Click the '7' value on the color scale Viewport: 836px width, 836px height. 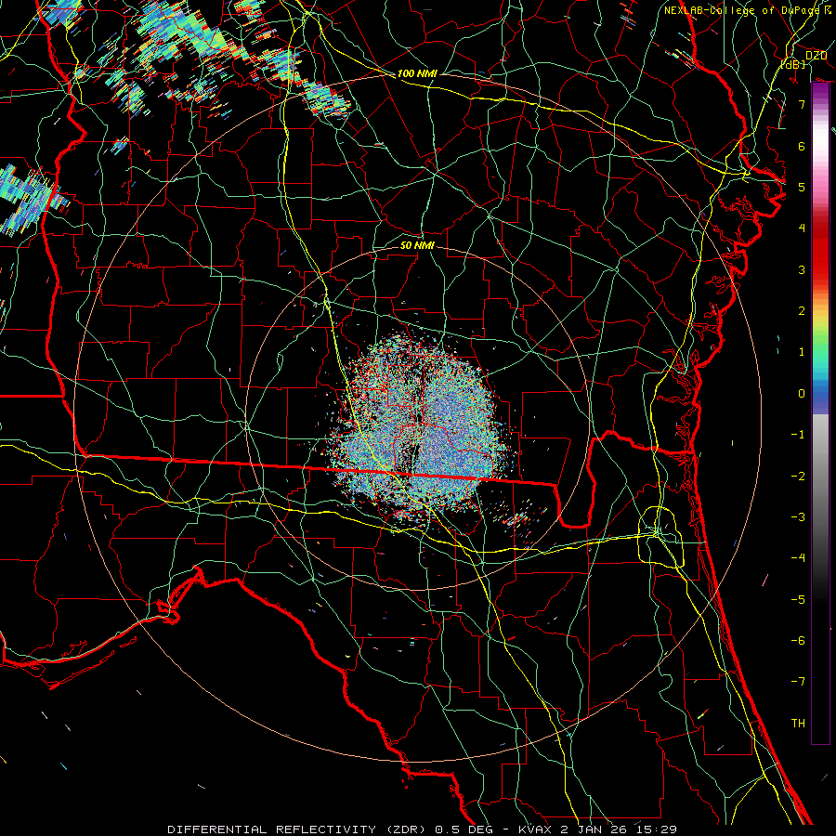pos(802,104)
